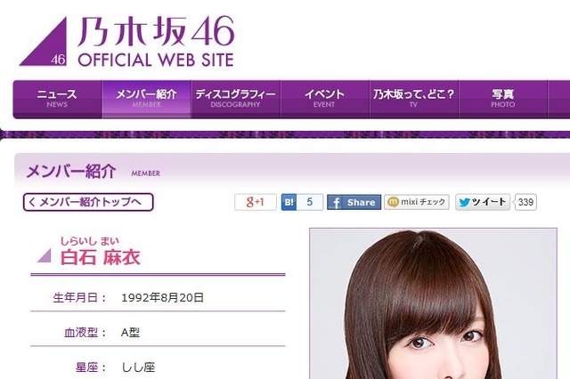This screenshot has height=379, width=570.
Task: Select the メンバー紹介 MEMBER menu tab
Action: point(146,99)
